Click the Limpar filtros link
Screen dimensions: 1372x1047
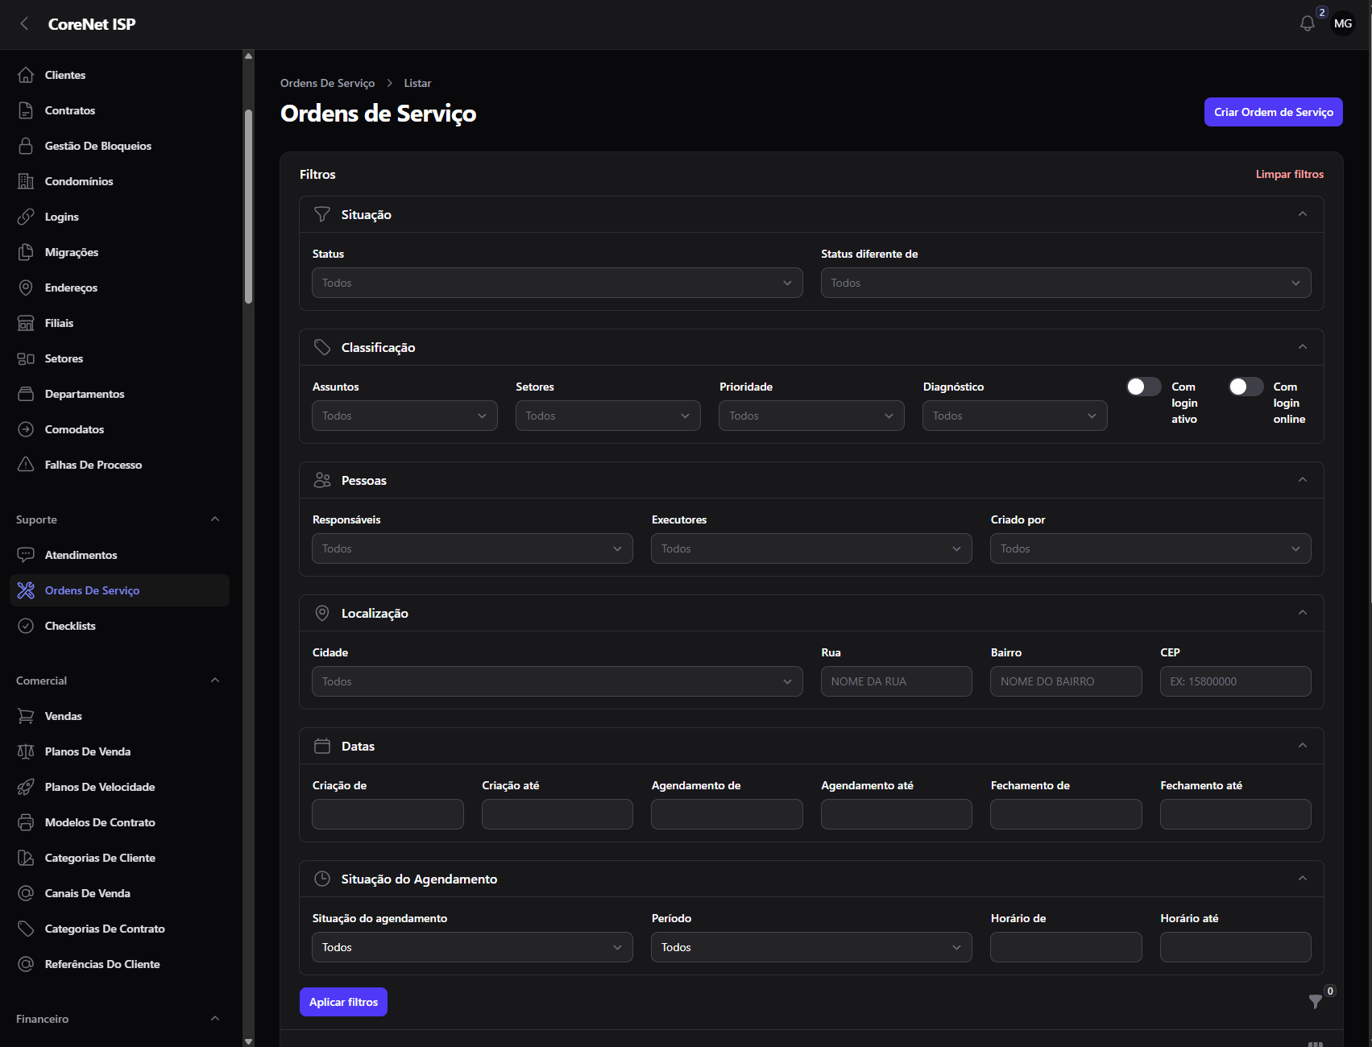pos(1289,174)
